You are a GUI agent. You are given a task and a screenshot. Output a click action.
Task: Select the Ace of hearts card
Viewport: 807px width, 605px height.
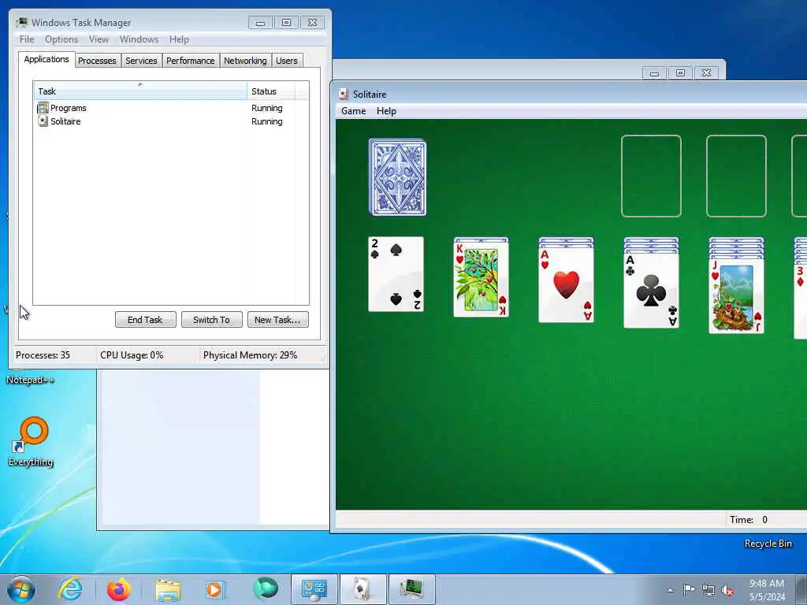coord(566,284)
